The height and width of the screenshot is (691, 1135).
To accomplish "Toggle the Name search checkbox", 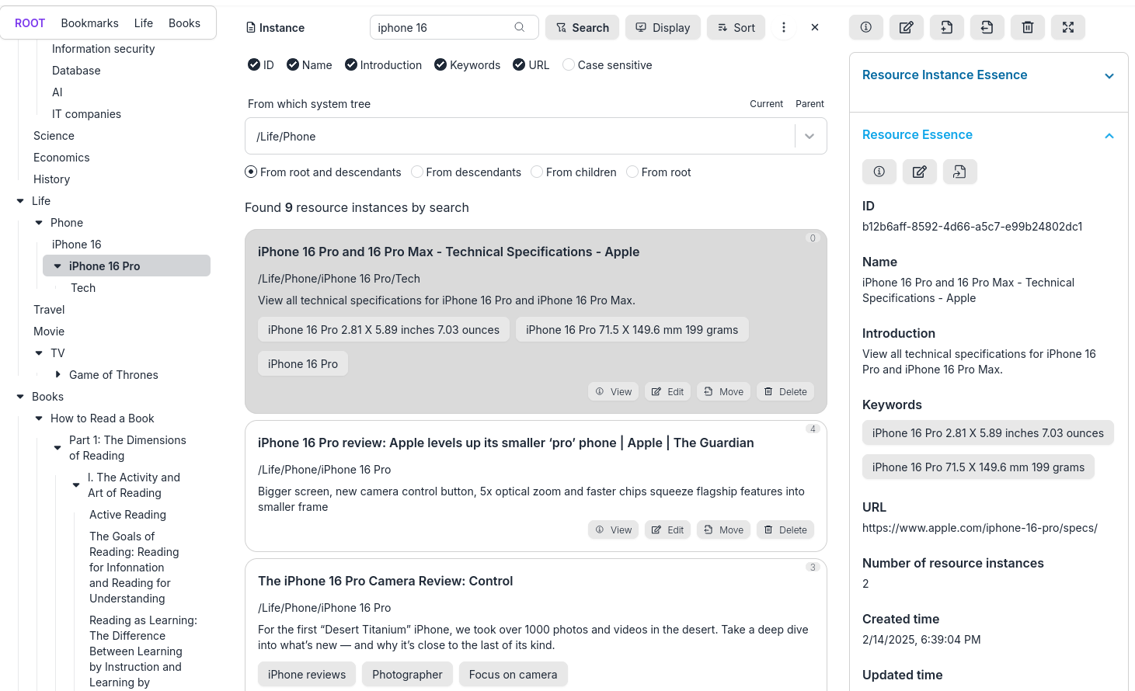I will pyautogui.click(x=293, y=64).
